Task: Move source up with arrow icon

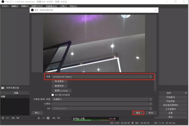Action: pyautogui.click(x=54, y=118)
